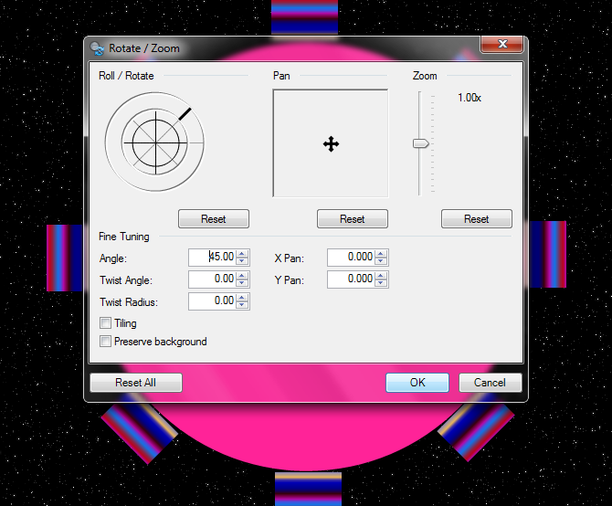This screenshot has height=506, width=612.
Task: Reset the Pan setting
Action: click(x=352, y=219)
